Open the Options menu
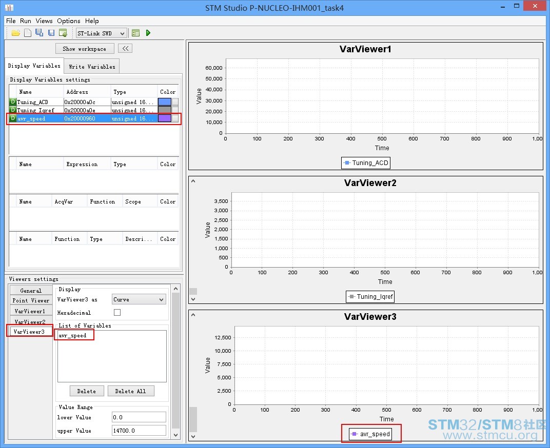This screenshot has height=448, width=550. point(69,21)
